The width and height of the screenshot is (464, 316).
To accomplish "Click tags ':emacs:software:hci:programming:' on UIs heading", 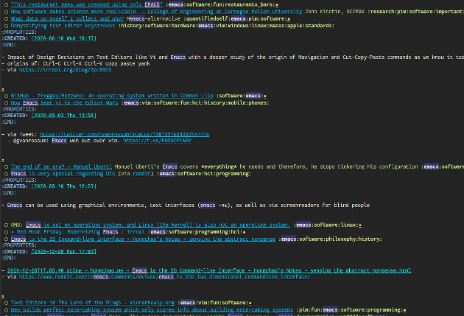I will pyautogui.click(x=204, y=174).
